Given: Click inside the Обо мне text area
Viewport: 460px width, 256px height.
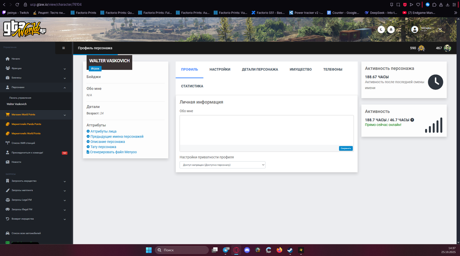Looking at the screenshot, I should (x=267, y=130).
